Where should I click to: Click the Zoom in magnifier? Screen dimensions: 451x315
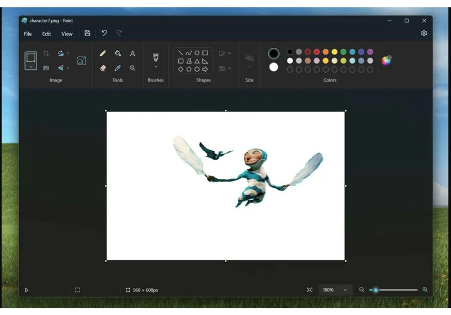425,290
